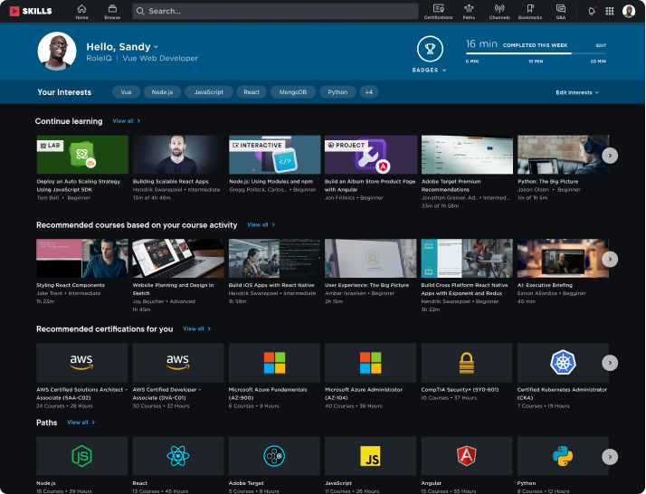This screenshot has width=646, height=494.
Task: Open the Building Scalable React Apps thumbnail
Action: pyautogui.click(x=177, y=155)
